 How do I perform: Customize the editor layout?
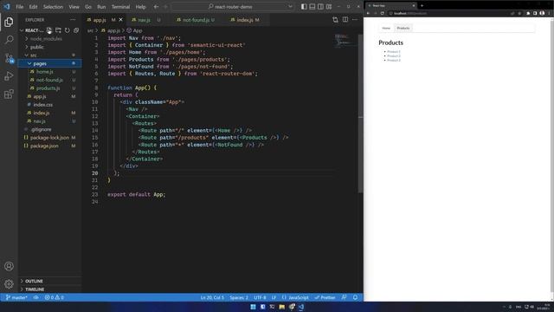[329, 7]
